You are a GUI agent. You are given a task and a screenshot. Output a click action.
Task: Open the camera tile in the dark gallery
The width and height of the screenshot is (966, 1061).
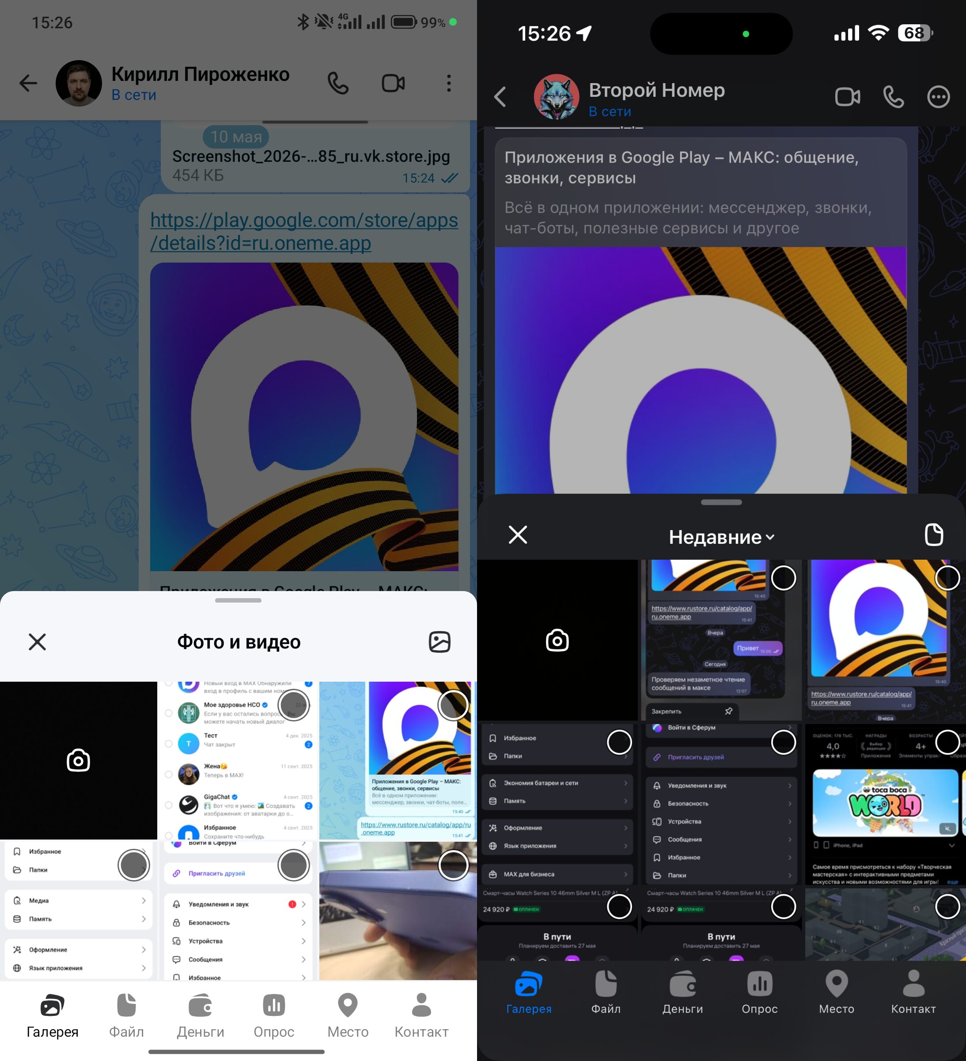(x=557, y=640)
